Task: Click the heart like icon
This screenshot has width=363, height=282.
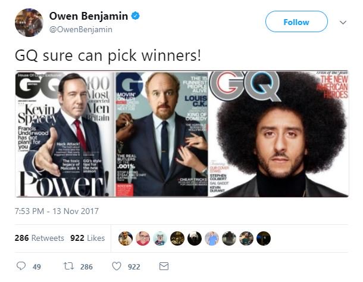Action: 117,266
